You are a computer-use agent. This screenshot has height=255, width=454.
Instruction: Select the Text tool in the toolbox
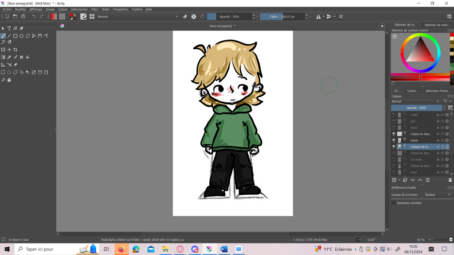pos(9,28)
